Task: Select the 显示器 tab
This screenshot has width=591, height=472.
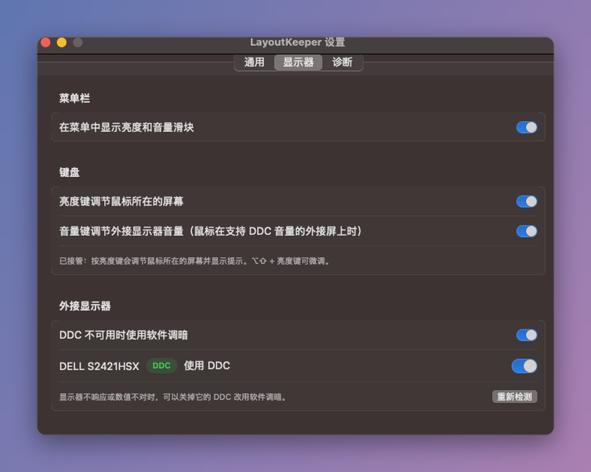Action: (x=298, y=62)
